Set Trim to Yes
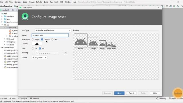The width and height of the screenshot is (183, 103). point(33,48)
